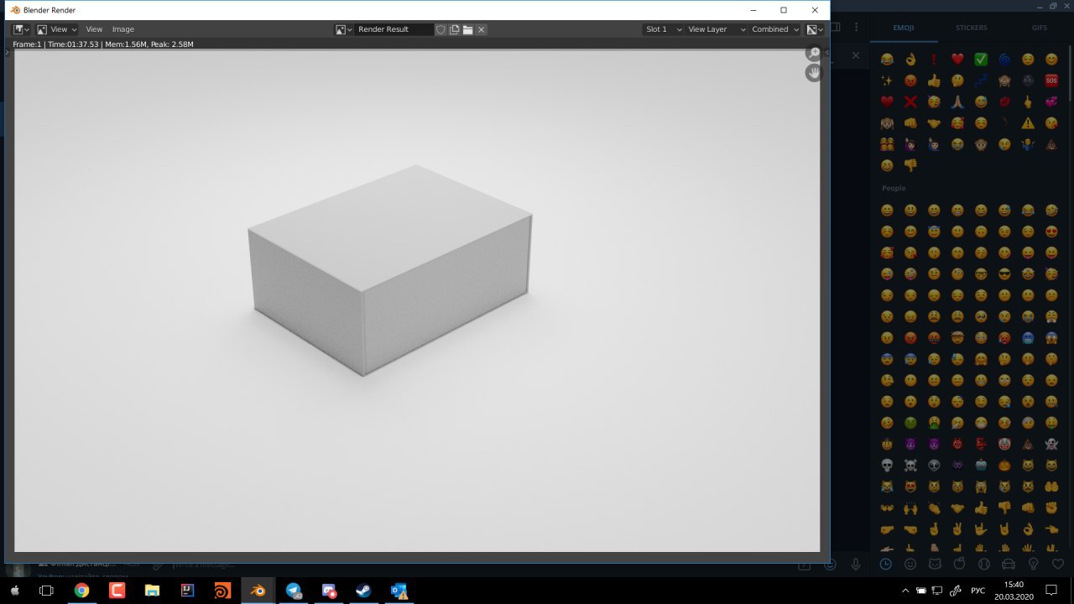
Task: Open File Explorer from the taskbar
Action: (x=152, y=591)
